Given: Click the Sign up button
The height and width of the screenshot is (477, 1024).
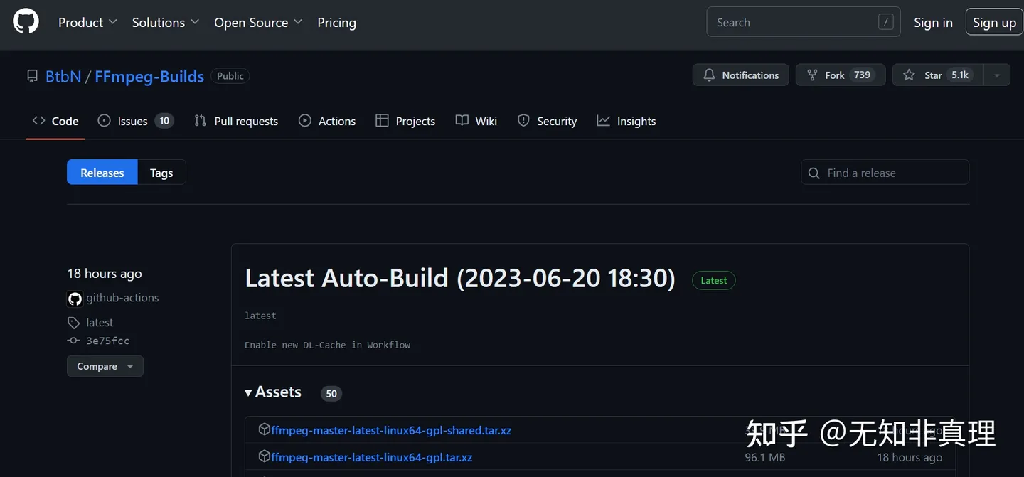Looking at the screenshot, I should 994,22.
